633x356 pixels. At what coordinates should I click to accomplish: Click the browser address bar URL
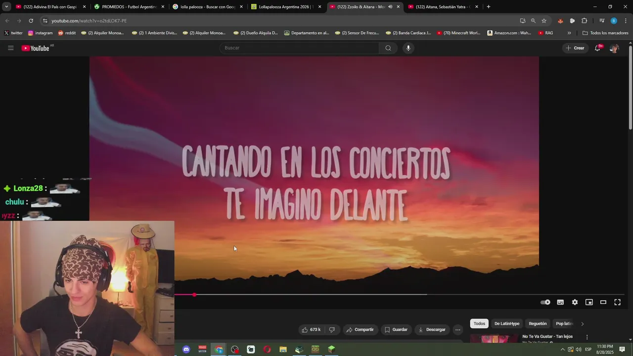click(89, 21)
